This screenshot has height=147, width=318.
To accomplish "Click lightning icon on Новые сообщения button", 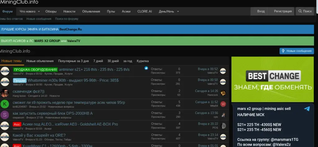I will (283, 51).
